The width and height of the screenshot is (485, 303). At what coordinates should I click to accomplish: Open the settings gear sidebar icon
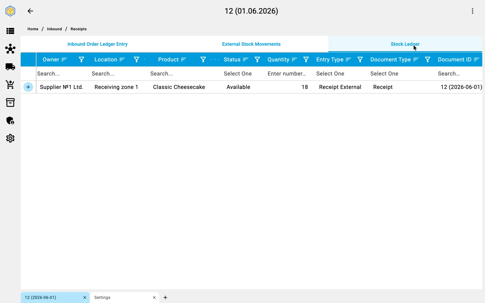[10, 138]
